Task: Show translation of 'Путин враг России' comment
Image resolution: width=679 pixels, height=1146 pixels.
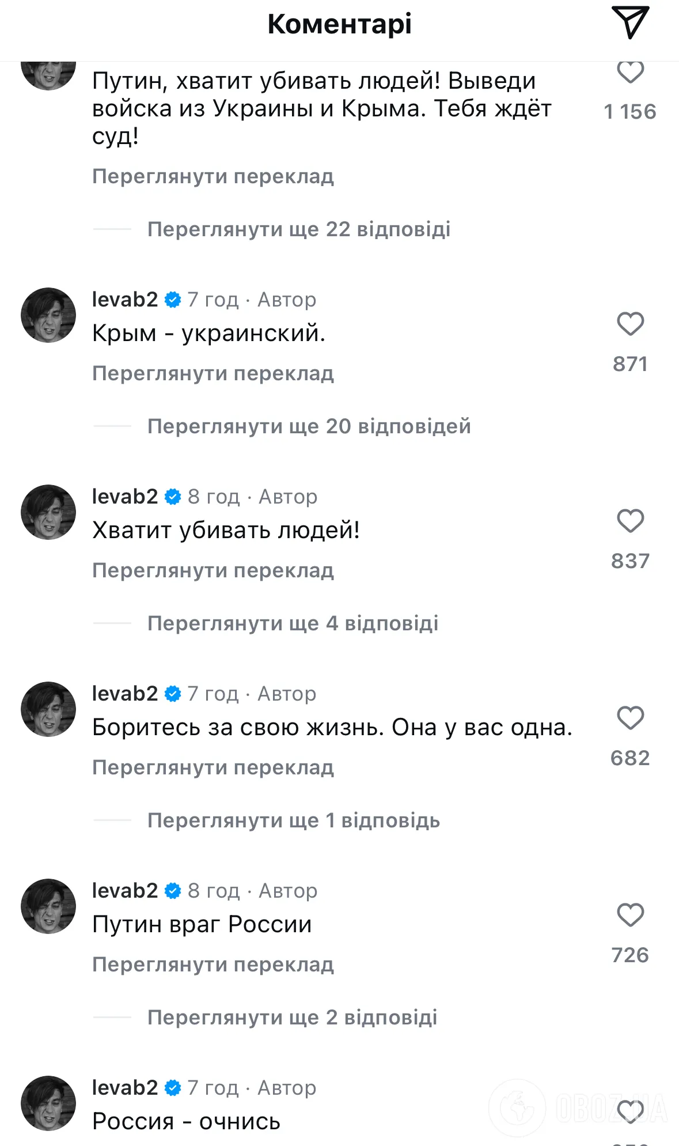Action: tap(213, 963)
